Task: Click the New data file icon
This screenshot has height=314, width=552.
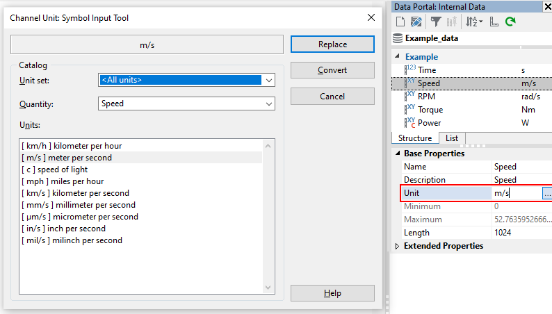Action: [400, 22]
